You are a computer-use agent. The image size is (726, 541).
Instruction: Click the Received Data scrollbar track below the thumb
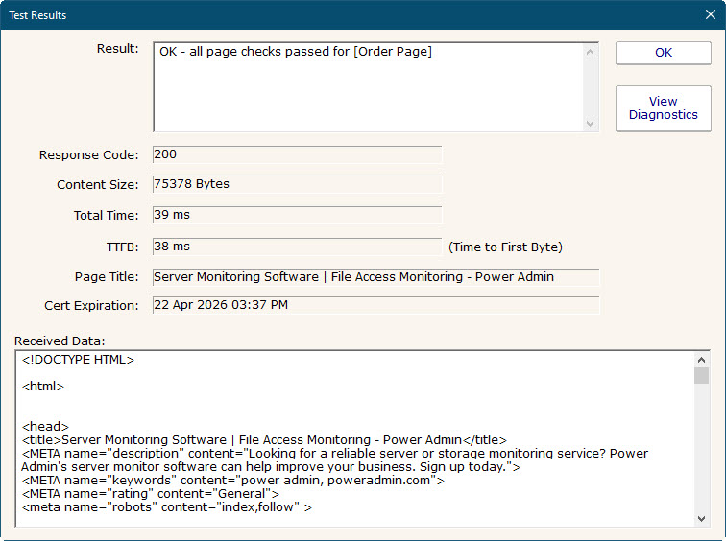(701, 451)
